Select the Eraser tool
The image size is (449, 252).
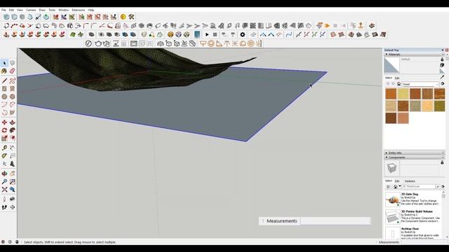13,71
